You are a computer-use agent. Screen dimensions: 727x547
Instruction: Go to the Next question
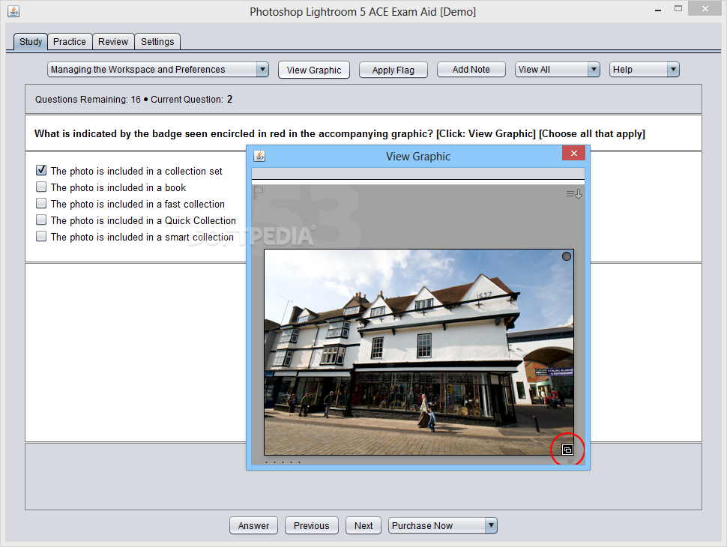pyautogui.click(x=363, y=526)
